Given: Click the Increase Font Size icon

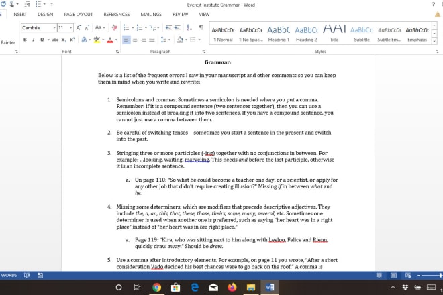Looking at the screenshot, I should [x=79, y=28].
